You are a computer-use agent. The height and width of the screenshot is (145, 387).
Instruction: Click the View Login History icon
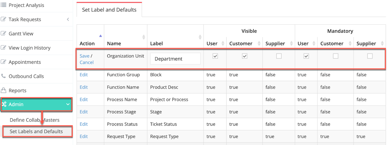pos(4,48)
